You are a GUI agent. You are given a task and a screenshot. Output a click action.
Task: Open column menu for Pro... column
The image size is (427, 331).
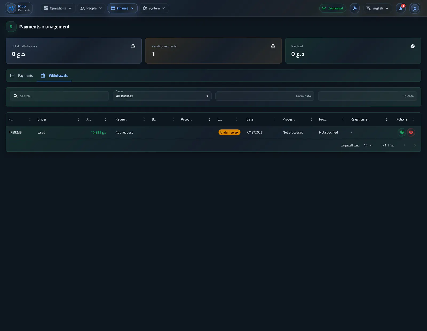[x=343, y=119]
